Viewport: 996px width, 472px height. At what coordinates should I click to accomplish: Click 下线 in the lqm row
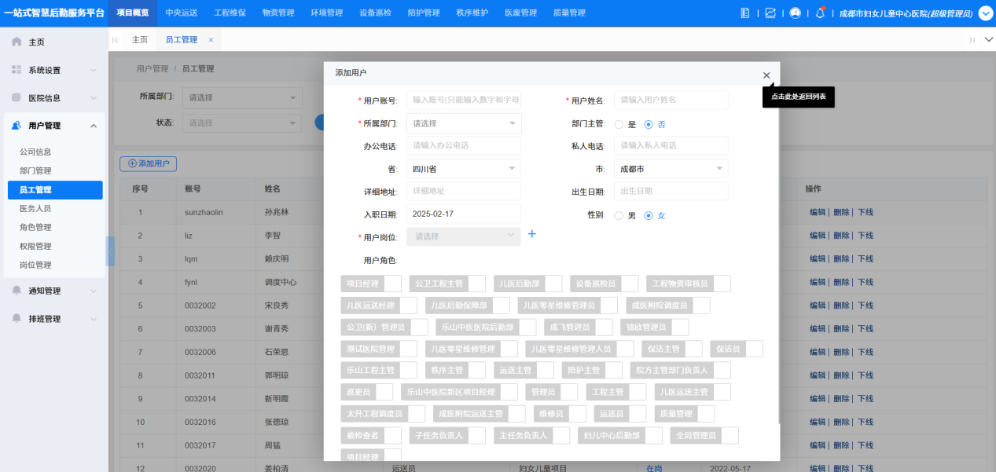865,258
